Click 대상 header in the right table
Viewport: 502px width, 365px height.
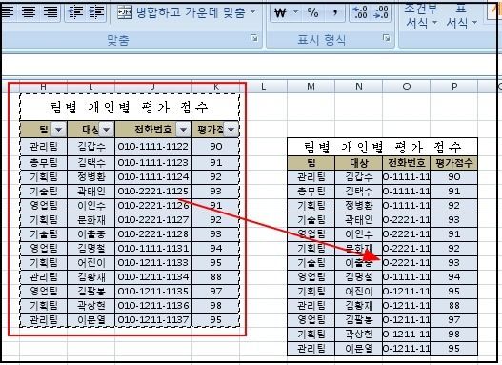(x=358, y=163)
